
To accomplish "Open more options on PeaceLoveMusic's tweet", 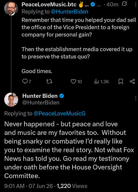I will (x=136, y=5).
